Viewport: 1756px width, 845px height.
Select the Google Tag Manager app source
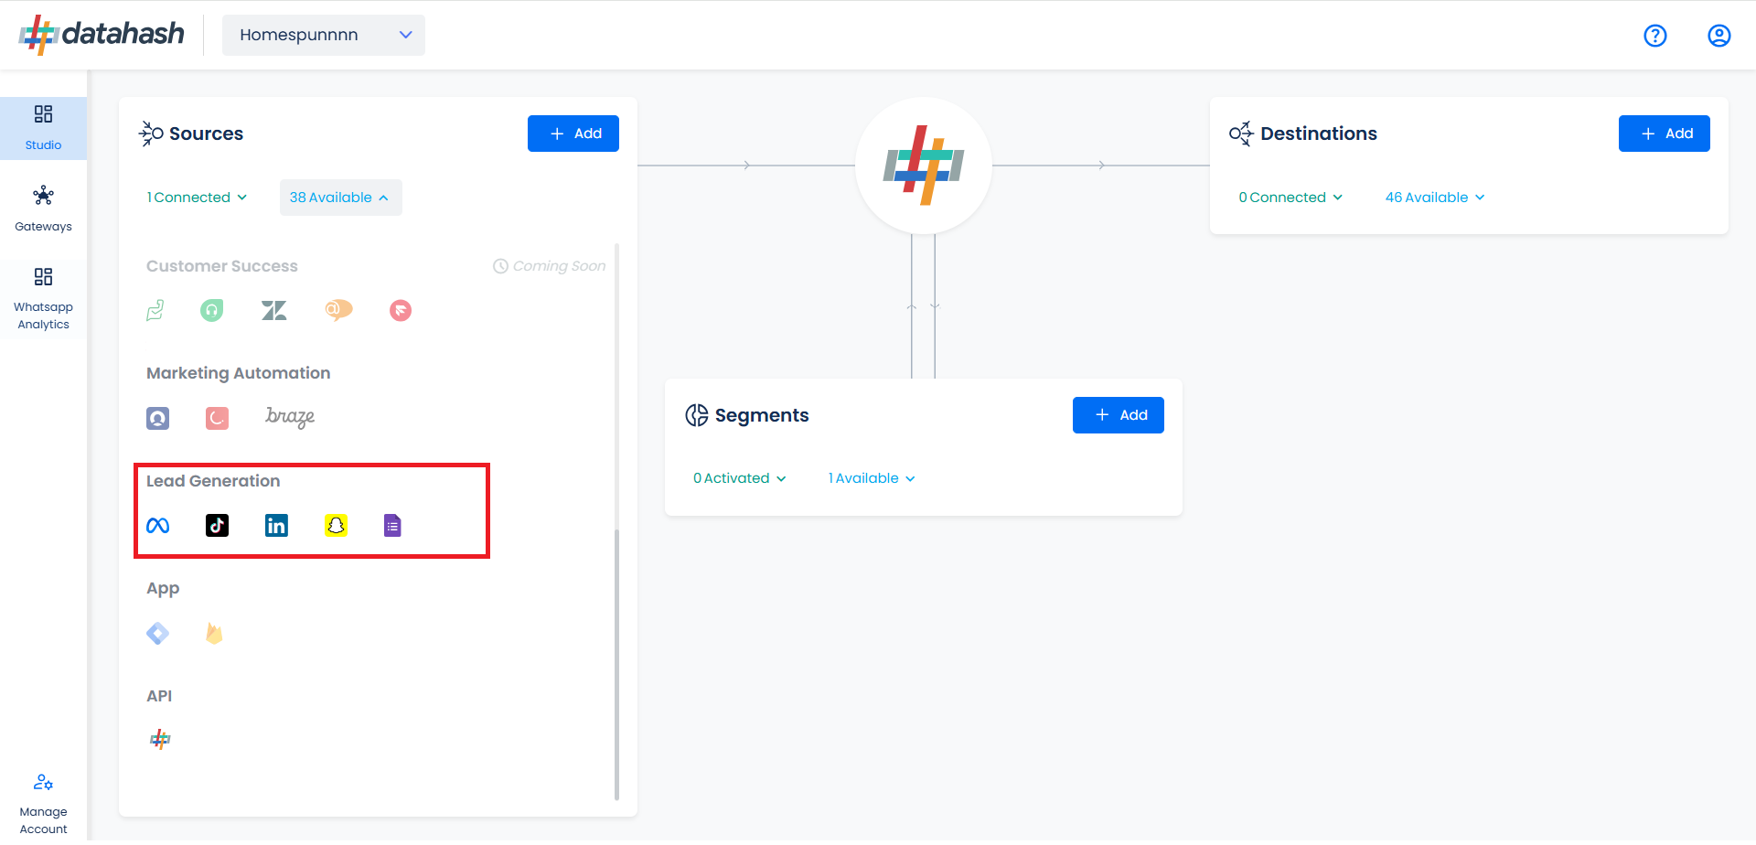pos(157,633)
